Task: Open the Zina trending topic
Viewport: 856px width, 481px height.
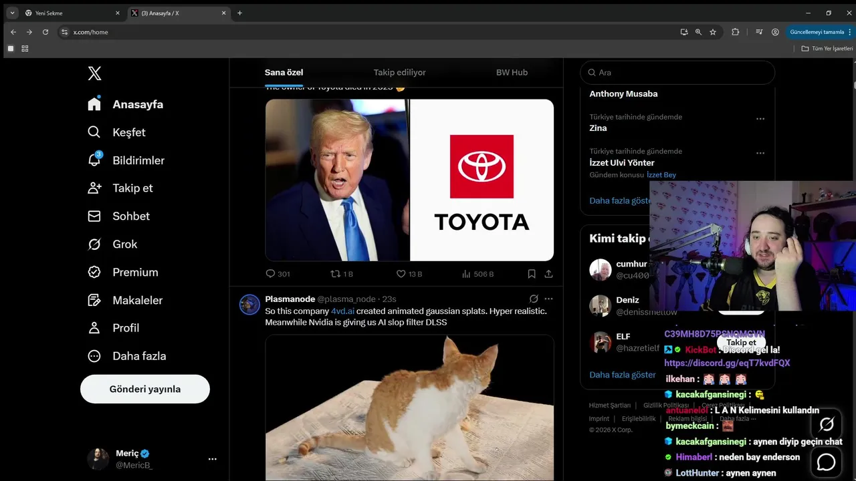Action: [x=598, y=128]
